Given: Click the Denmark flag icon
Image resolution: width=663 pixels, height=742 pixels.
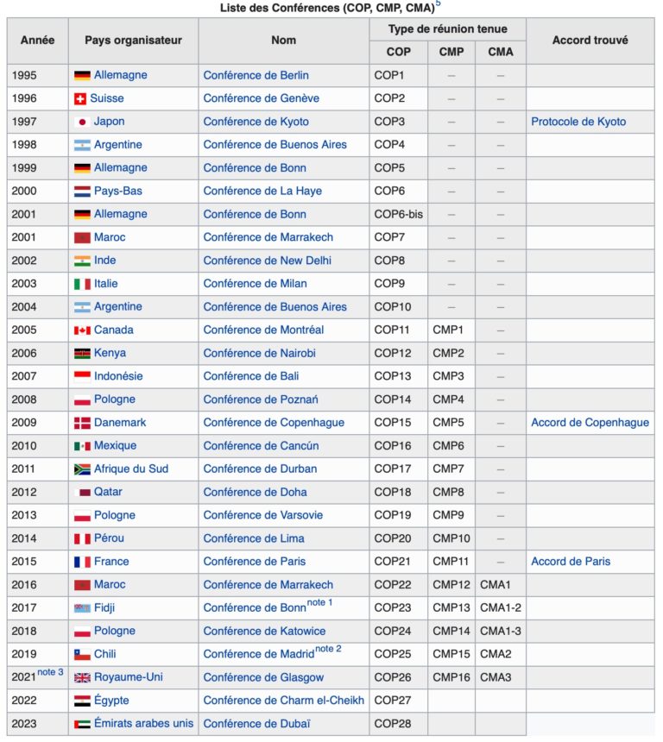Looking at the screenshot, I should (x=82, y=423).
